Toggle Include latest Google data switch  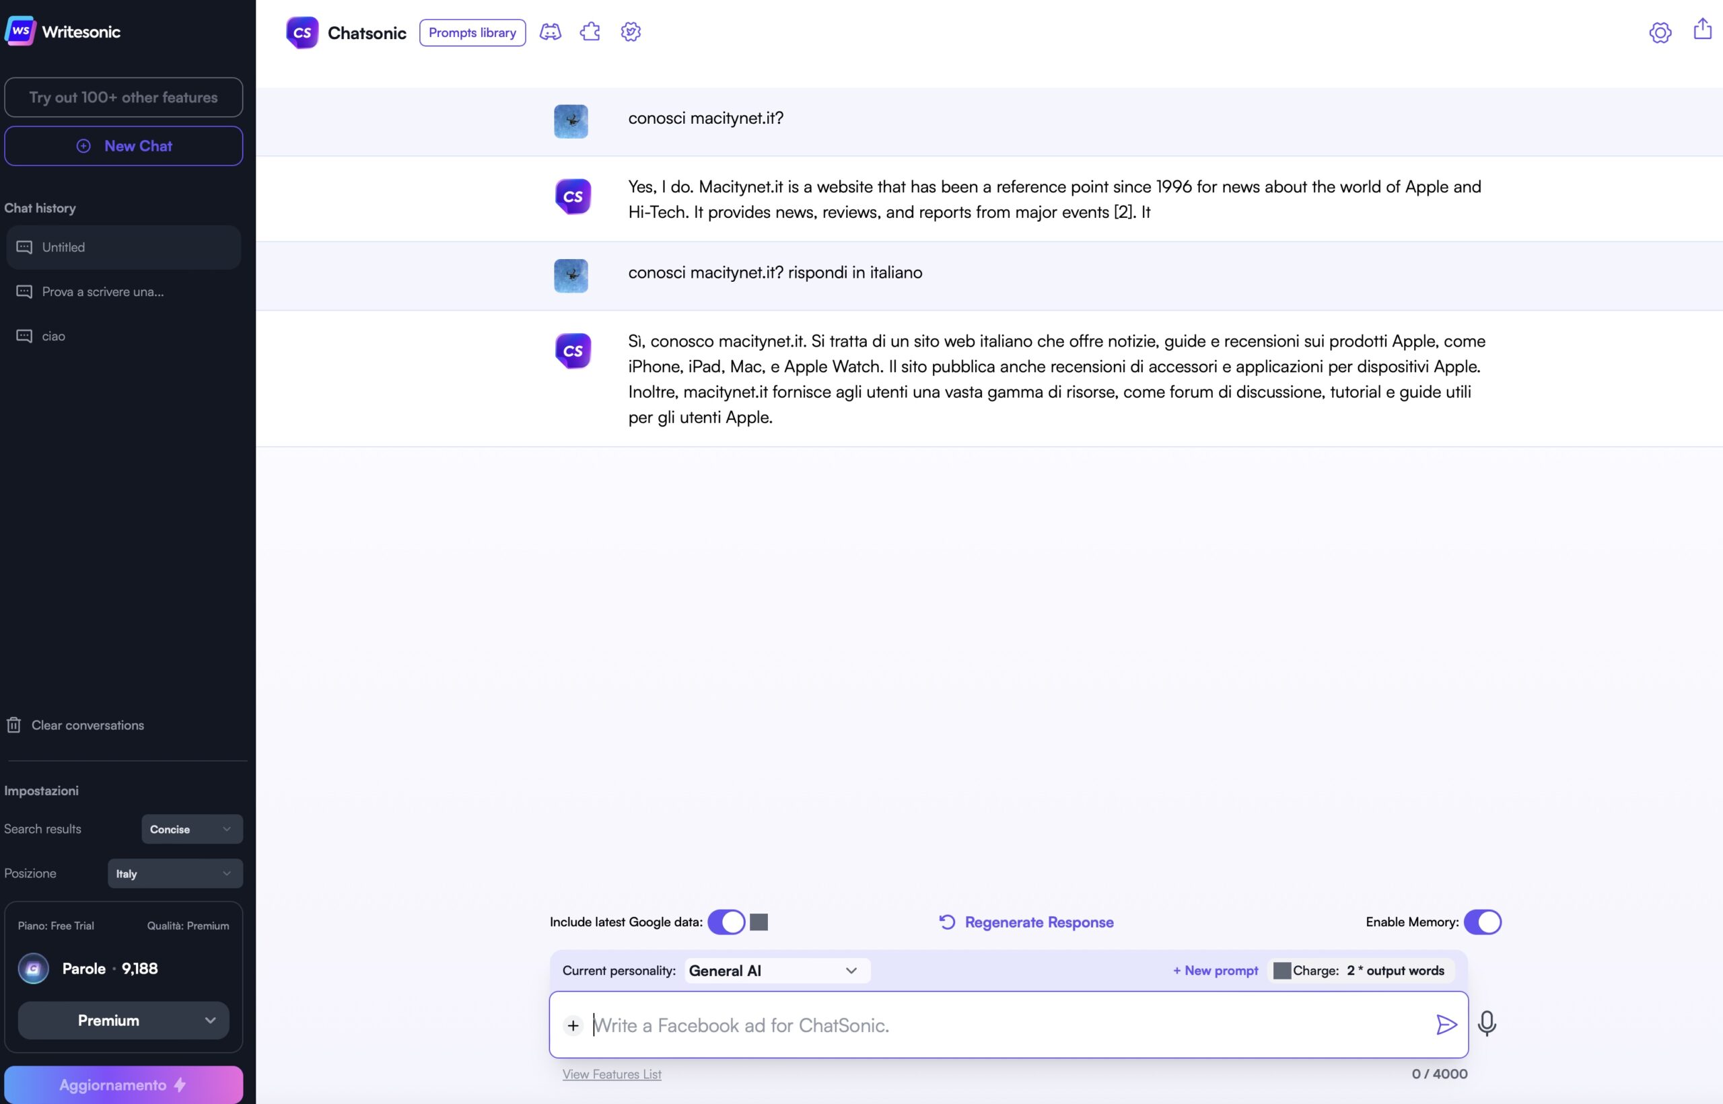tap(726, 922)
